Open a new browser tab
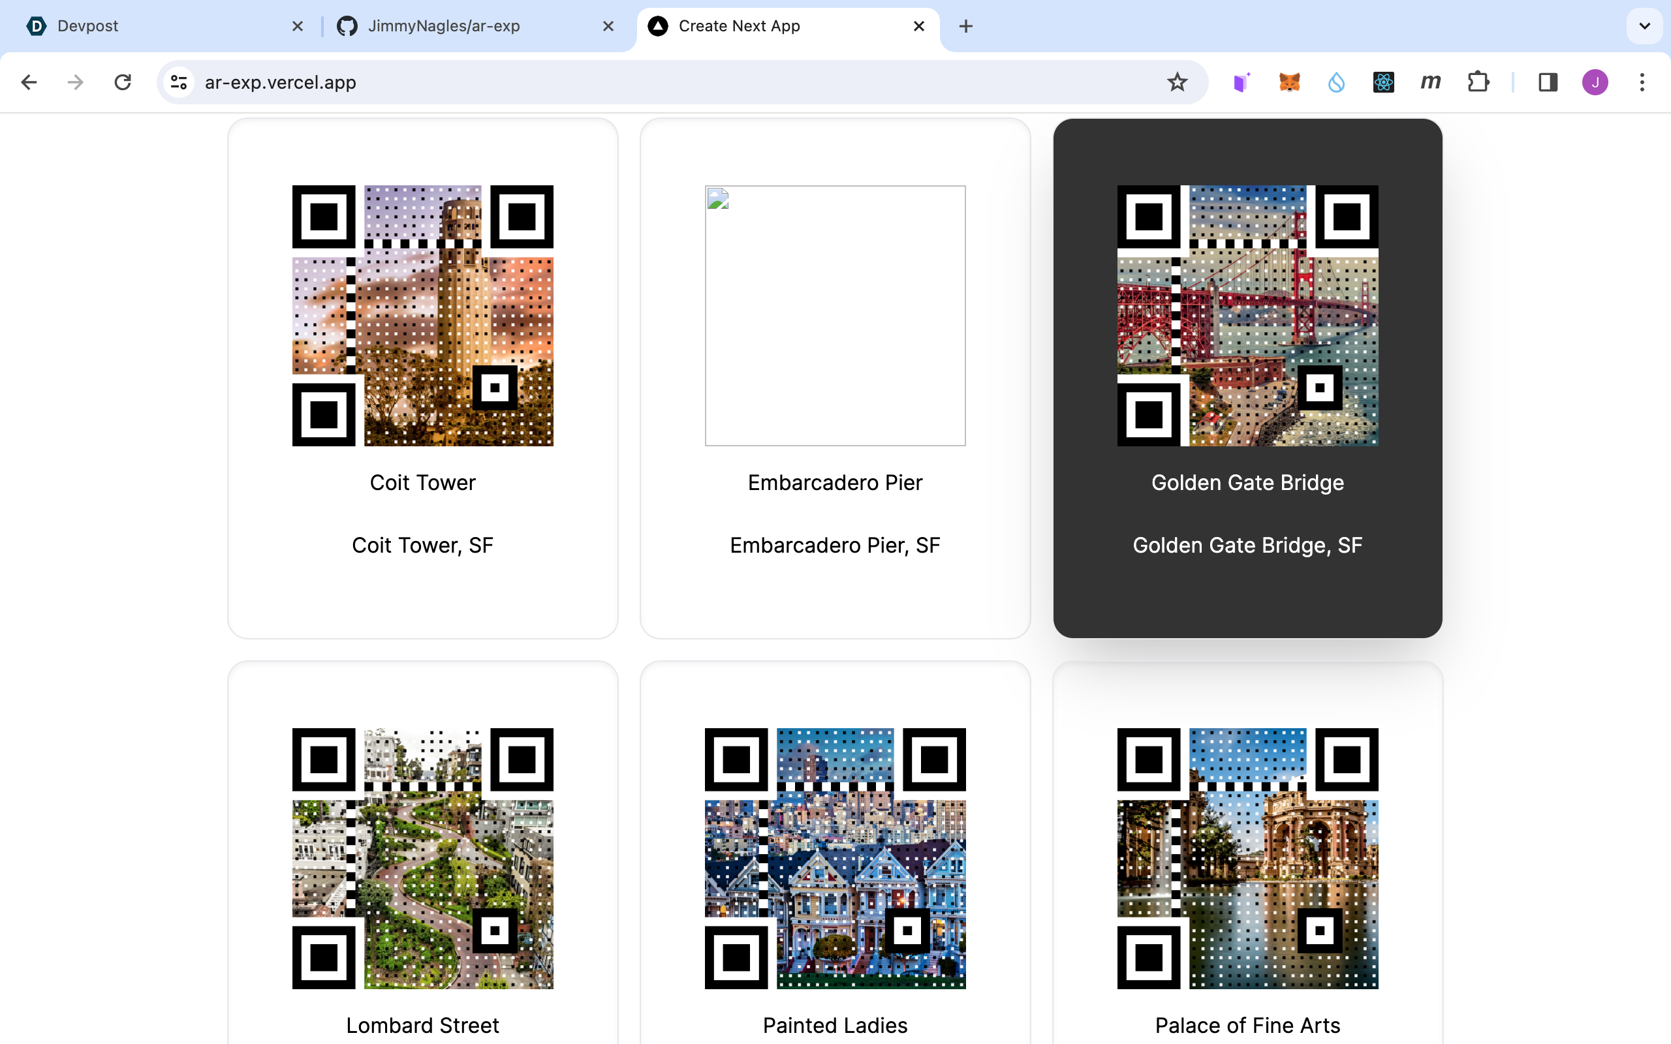1671x1044 pixels. point(965,26)
